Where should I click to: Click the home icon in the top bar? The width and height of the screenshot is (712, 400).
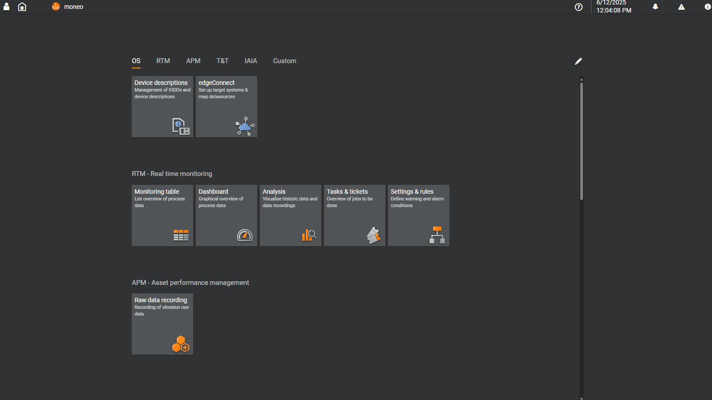coord(22,7)
